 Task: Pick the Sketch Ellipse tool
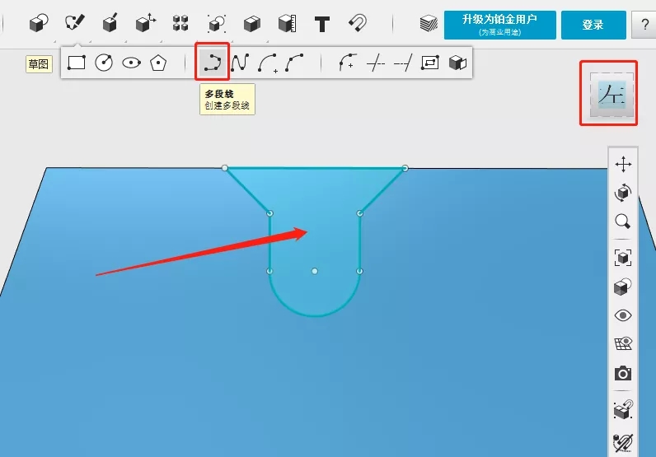131,63
